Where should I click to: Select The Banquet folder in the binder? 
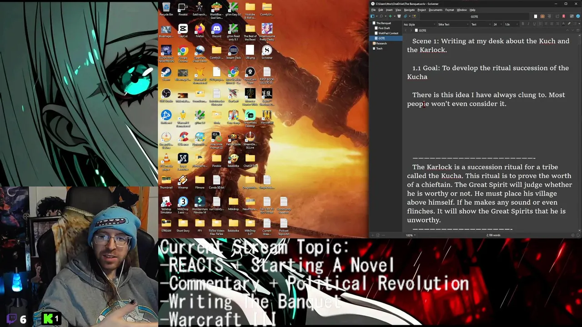click(x=383, y=23)
